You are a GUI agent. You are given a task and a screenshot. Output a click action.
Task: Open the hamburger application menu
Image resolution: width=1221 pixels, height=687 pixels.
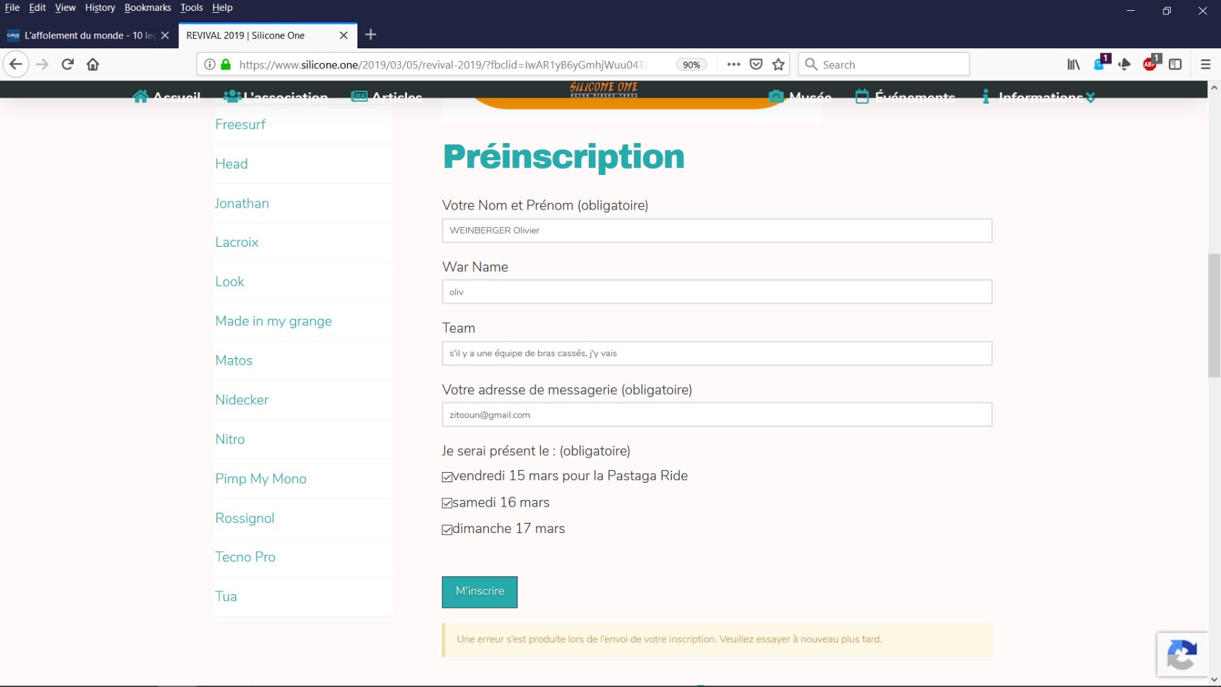[x=1205, y=64]
